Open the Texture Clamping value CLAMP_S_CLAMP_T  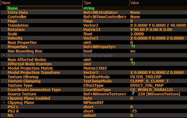coord(149,81)
